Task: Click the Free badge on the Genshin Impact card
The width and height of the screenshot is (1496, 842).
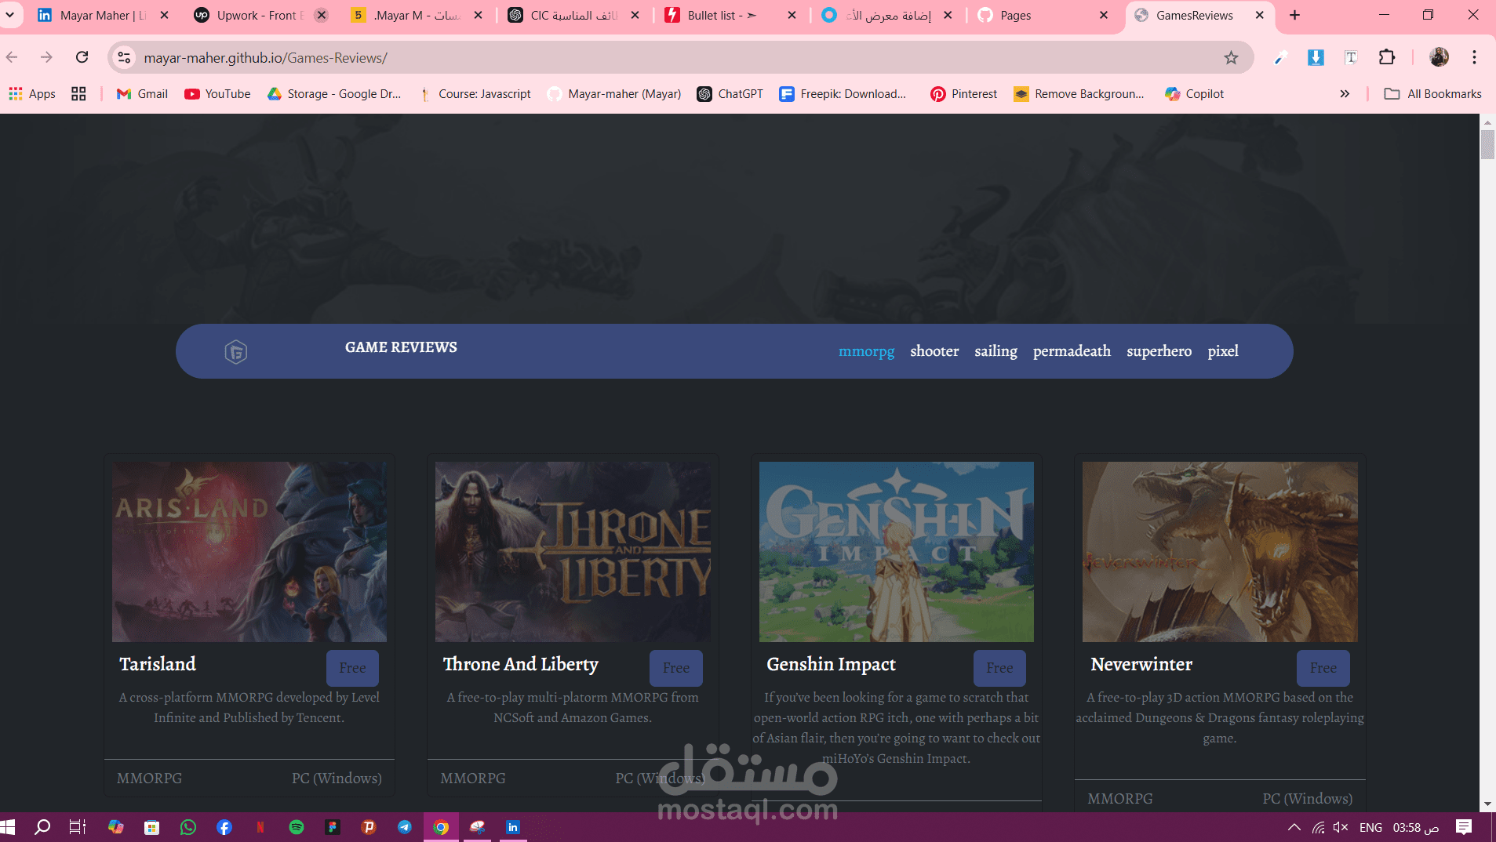Action: [x=999, y=668]
